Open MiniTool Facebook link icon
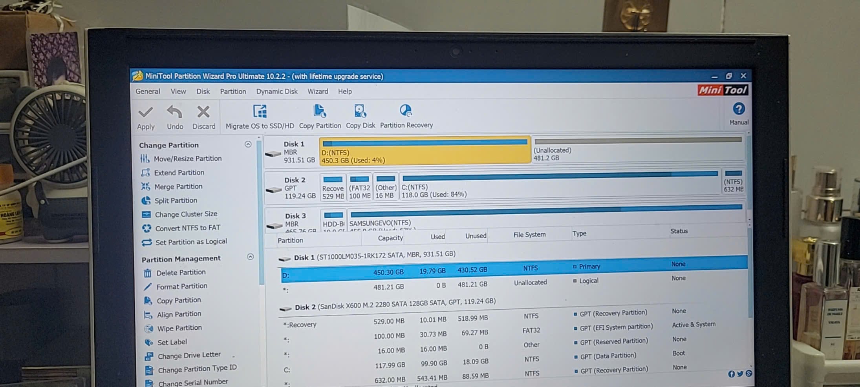Image resolution: width=860 pixels, height=387 pixels. (731, 374)
